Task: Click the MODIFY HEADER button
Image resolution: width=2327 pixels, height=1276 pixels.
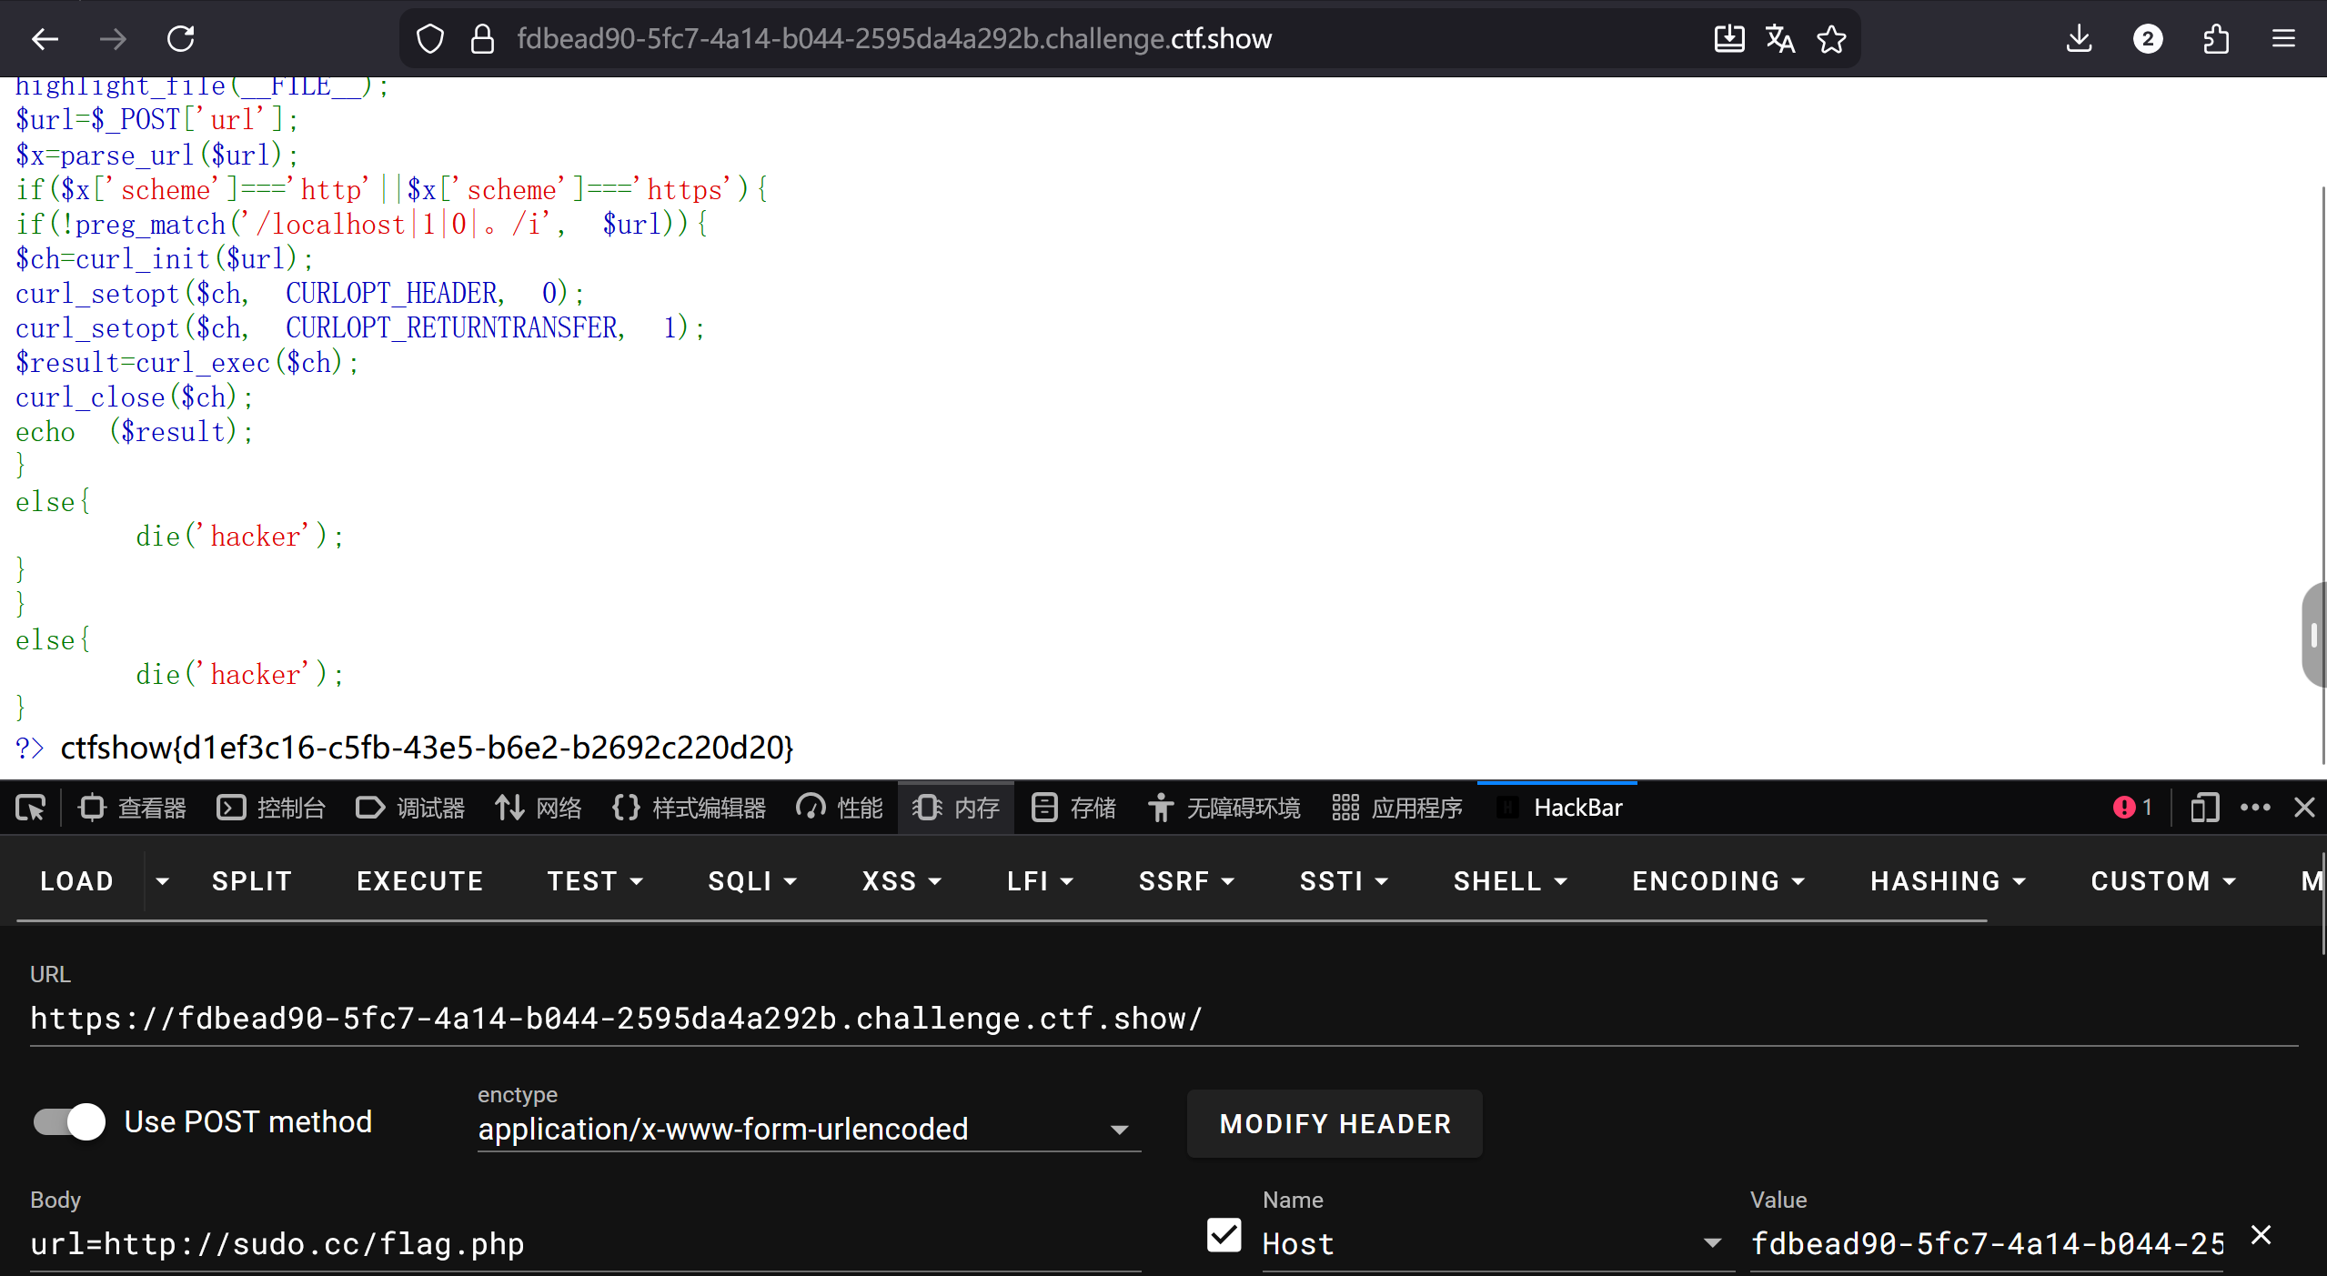Action: point(1335,1124)
